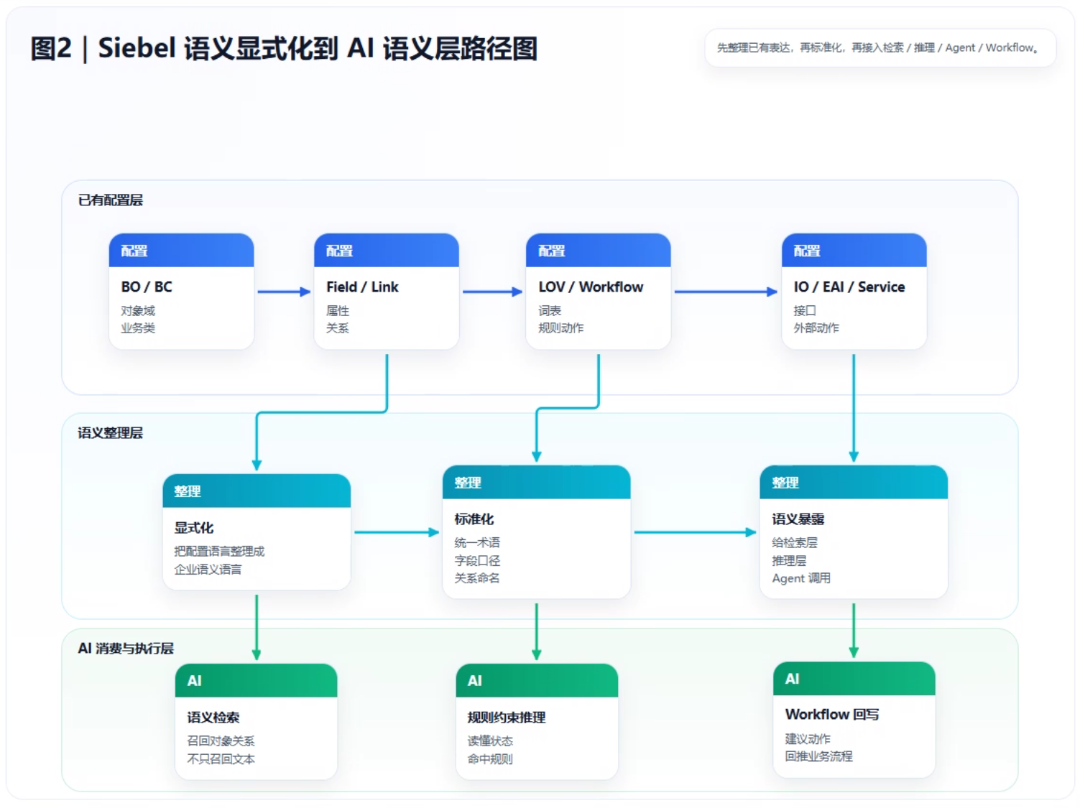Click '业务类' text in BO / BC card

(x=138, y=328)
